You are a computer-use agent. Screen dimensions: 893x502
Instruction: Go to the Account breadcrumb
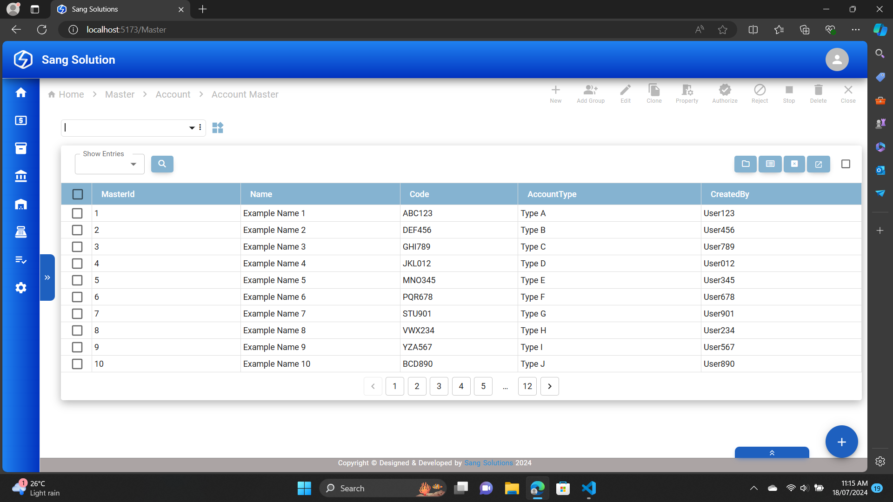173,94
